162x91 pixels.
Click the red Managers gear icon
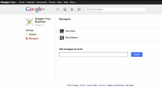tap(27, 38)
